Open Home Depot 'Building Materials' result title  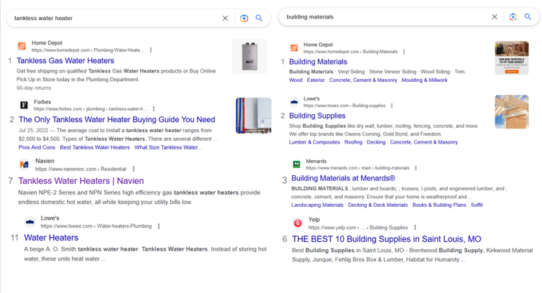(x=318, y=62)
